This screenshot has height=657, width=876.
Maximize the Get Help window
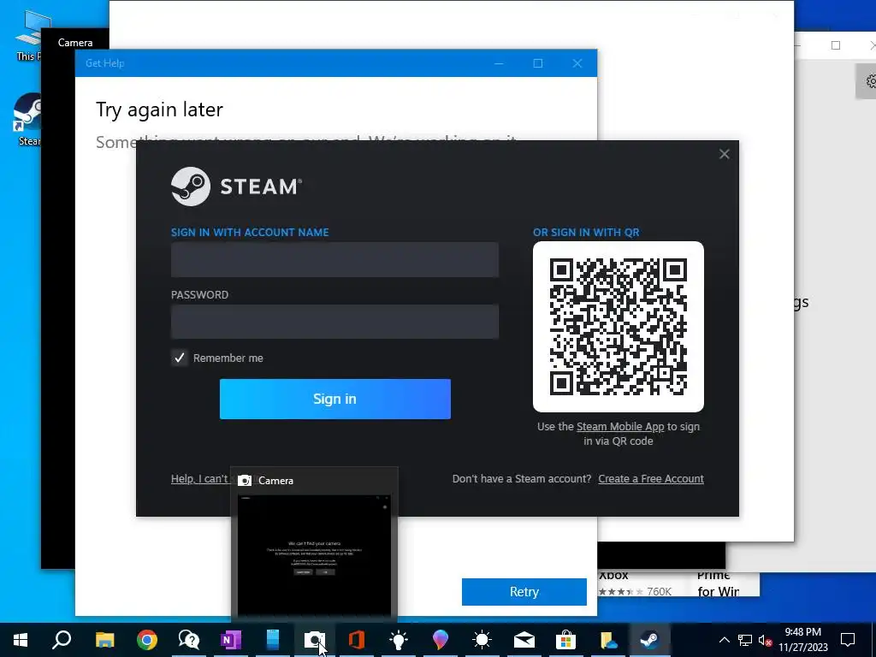[x=538, y=63]
